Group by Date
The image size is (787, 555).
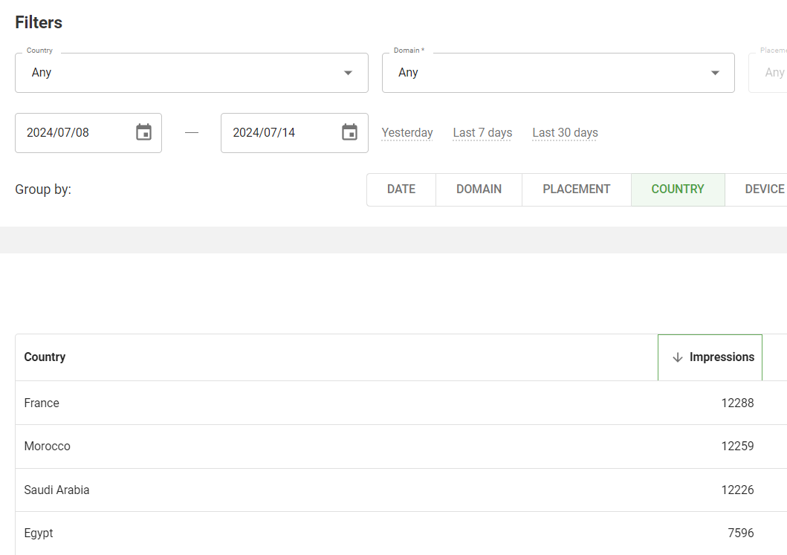coord(401,189)
